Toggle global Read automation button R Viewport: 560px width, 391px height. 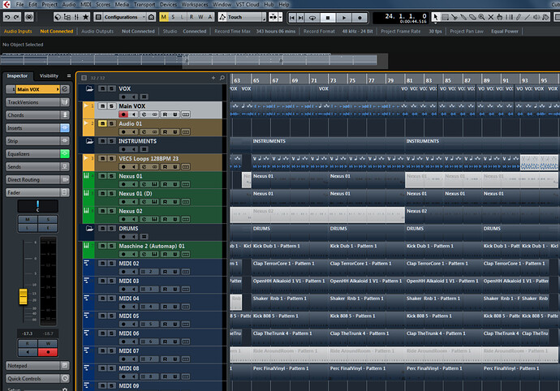[x=192, y=17]
